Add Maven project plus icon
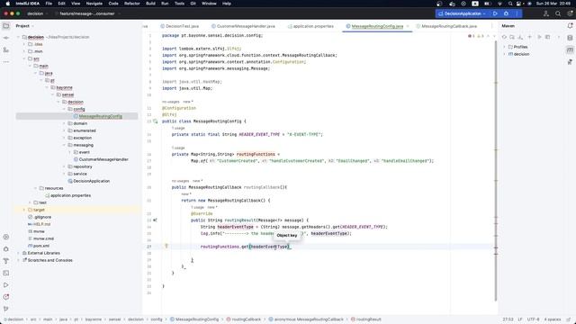This screenshot has width=576, height=324. [530, 37]
